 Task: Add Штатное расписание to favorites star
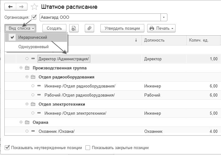(35, 7)
